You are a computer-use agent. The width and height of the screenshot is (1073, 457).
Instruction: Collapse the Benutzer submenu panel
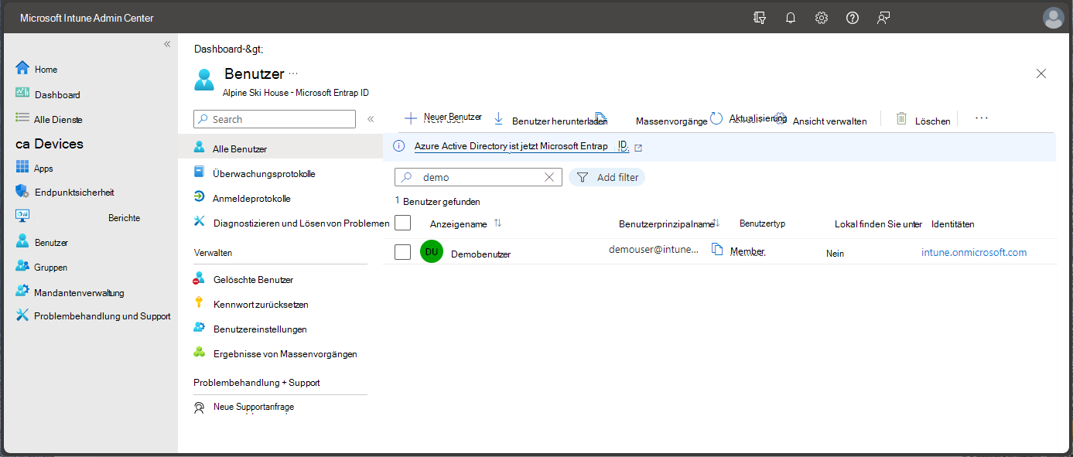tap(371, 119)
